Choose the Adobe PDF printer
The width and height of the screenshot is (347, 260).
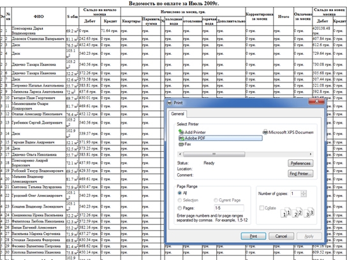pos(220,138)
